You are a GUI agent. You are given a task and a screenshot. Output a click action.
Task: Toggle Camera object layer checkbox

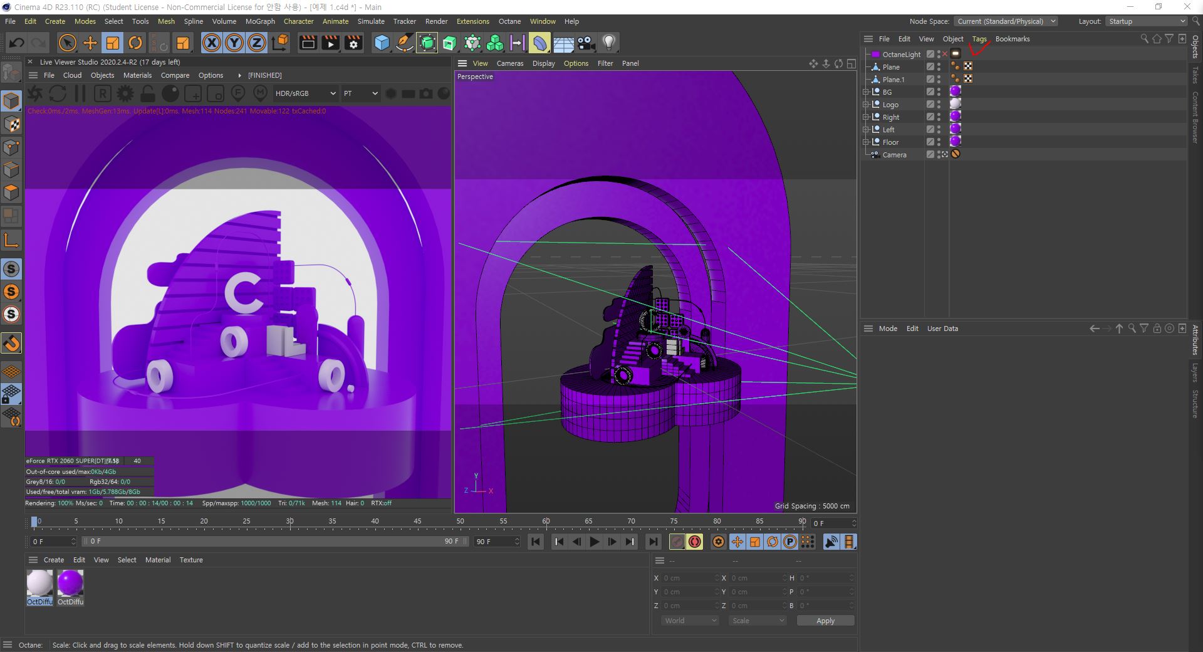[x=930, y=155]
